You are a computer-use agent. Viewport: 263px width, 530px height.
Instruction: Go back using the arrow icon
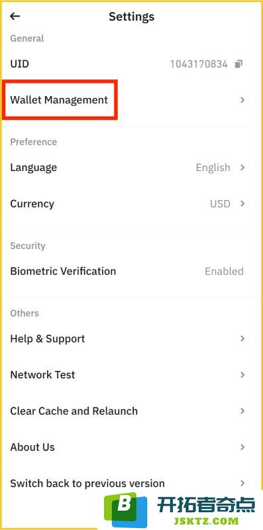tap(15, 16)
